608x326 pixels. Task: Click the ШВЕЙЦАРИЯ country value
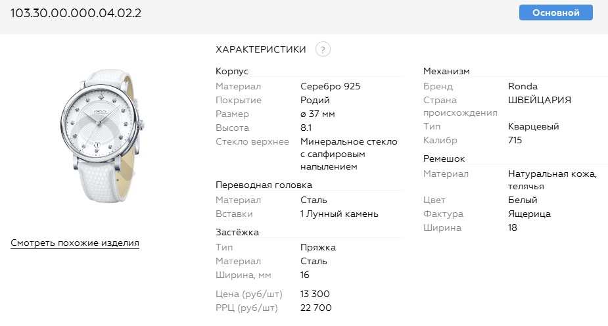tap(540, 100)
